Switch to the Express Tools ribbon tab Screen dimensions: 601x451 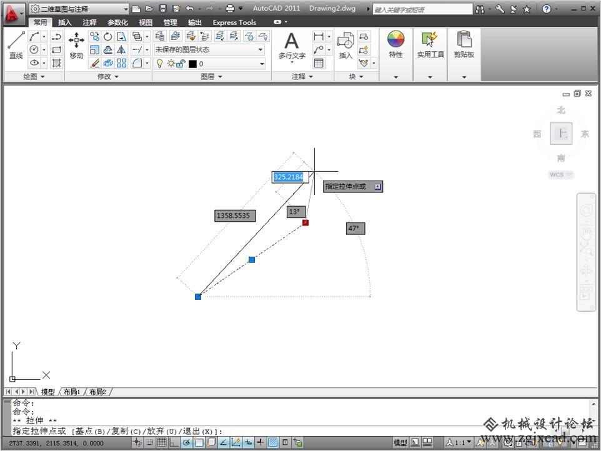click(x=234, y=22)
